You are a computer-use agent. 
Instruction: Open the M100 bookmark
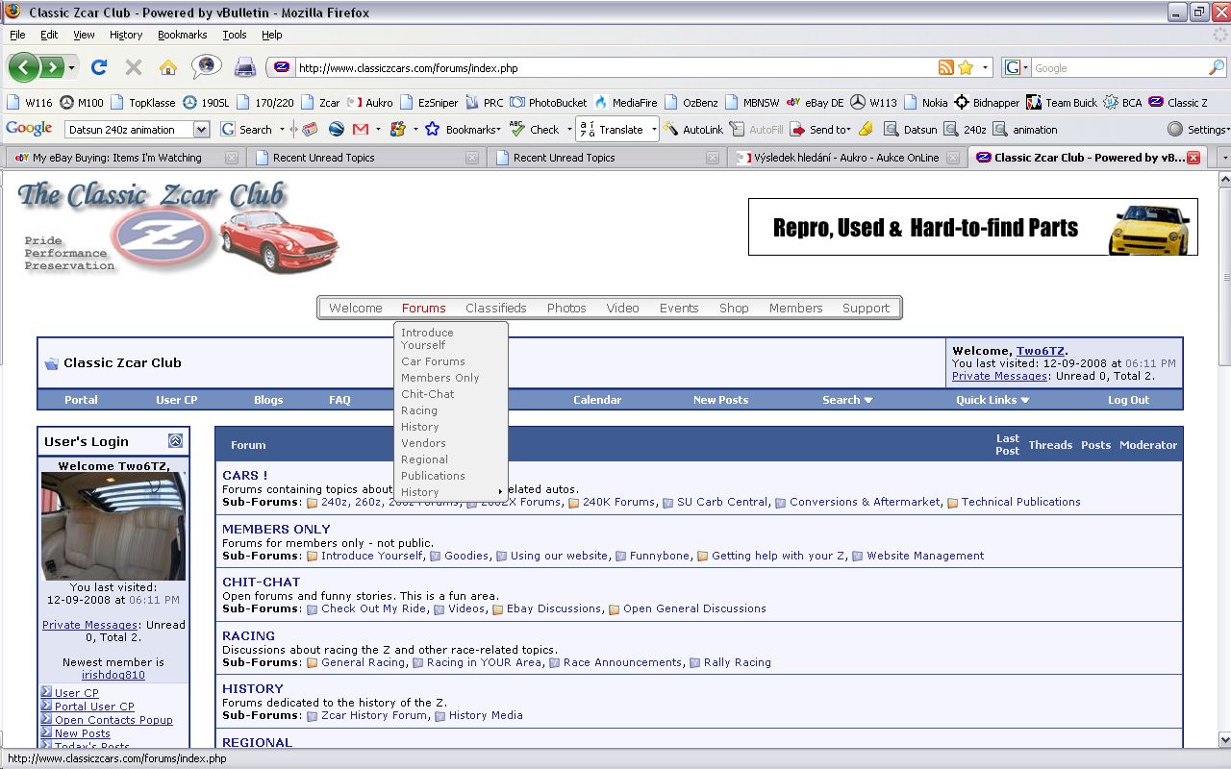click(x=82, y=103)
